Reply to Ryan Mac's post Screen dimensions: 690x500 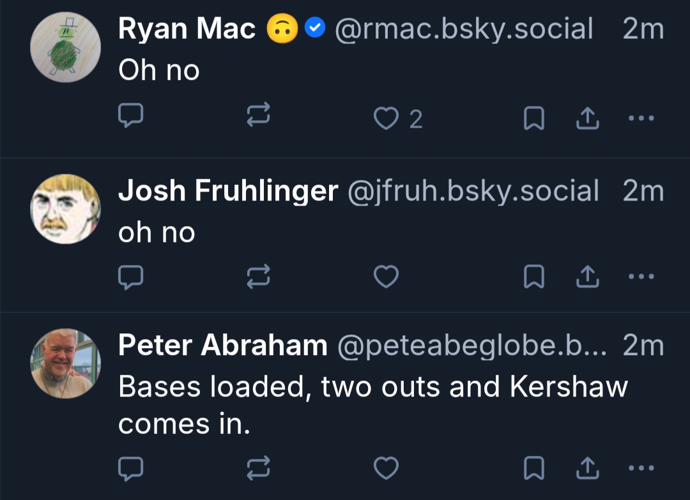130,117
